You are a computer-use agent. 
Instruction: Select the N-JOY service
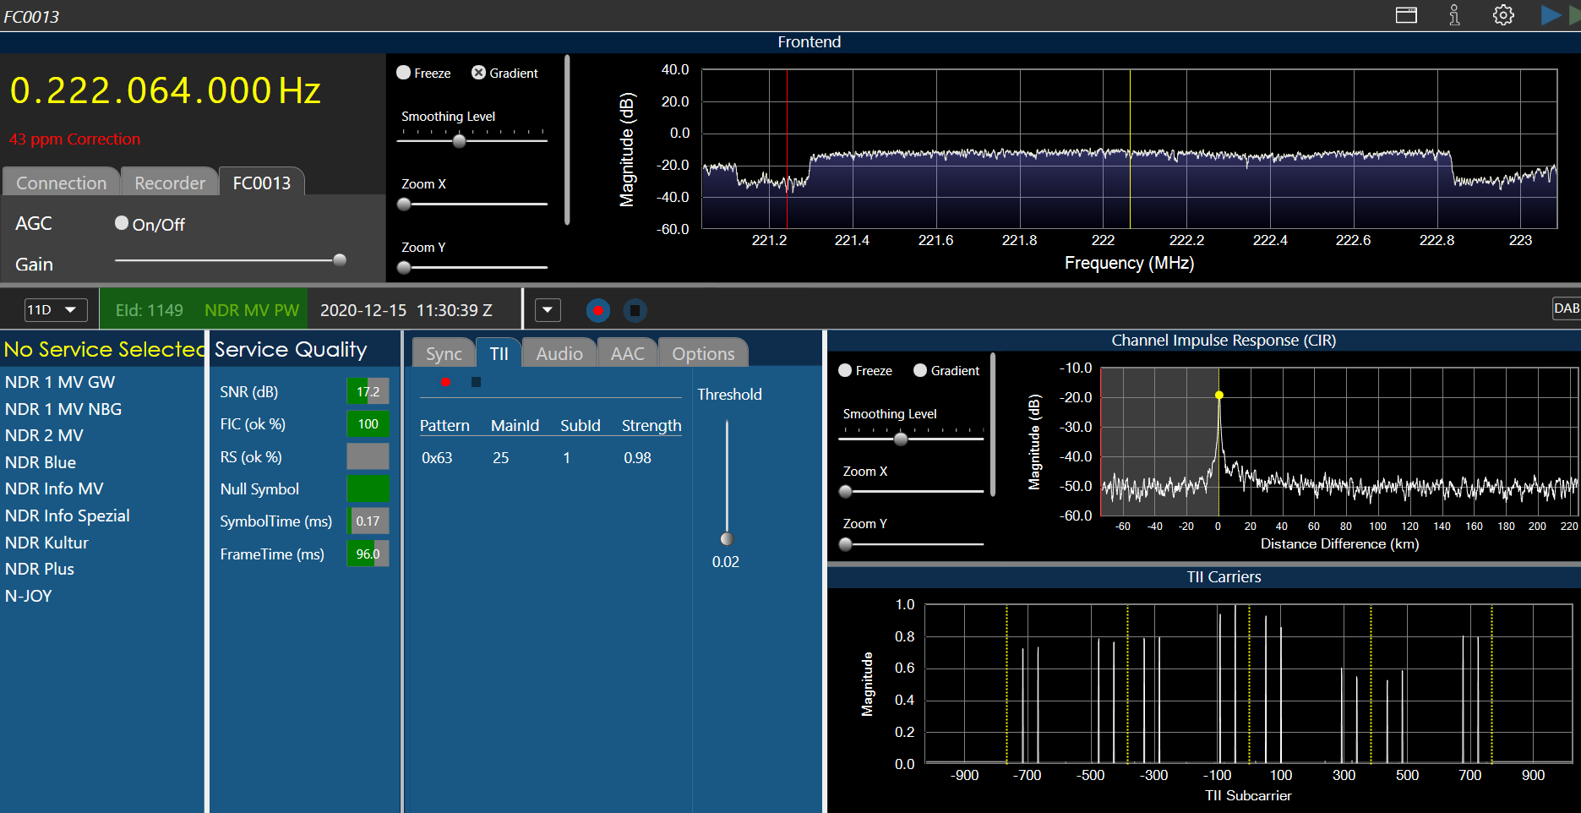(29, 596)
